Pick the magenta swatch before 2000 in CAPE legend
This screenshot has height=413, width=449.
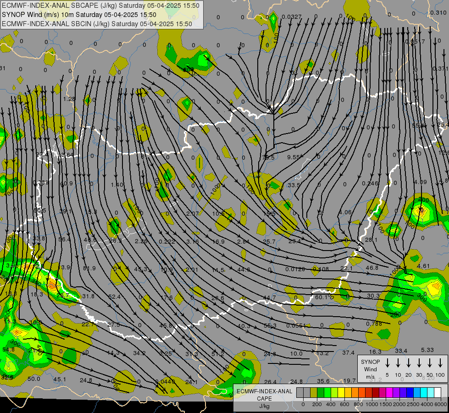[x=389, y=393]
